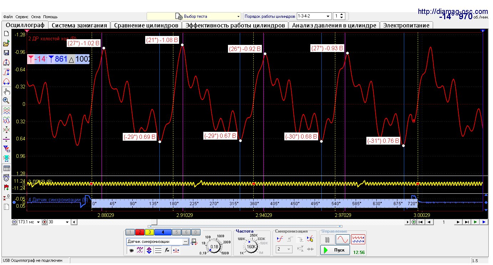The width and height of the screenshot is (493, 265).
Task: Switch to Система зажигания tab
Action: click(x=79, y=25)
